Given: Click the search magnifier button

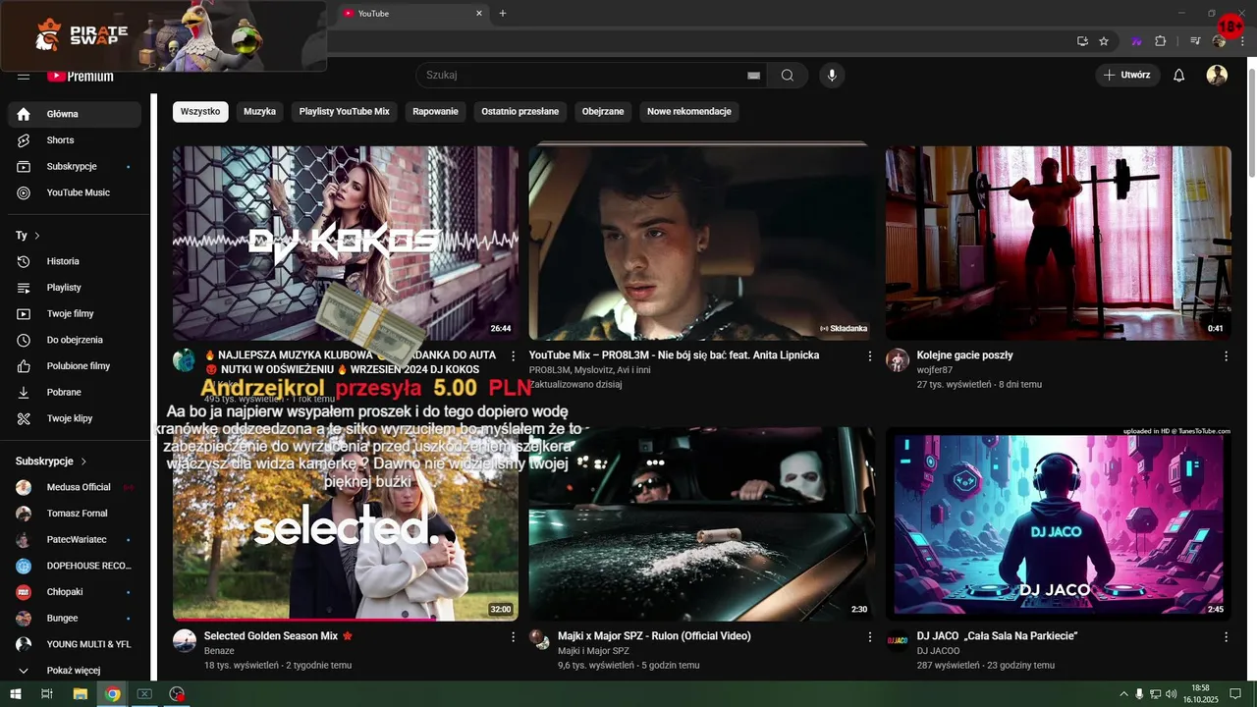Looking at the screenshot, I should coord(788,76).
